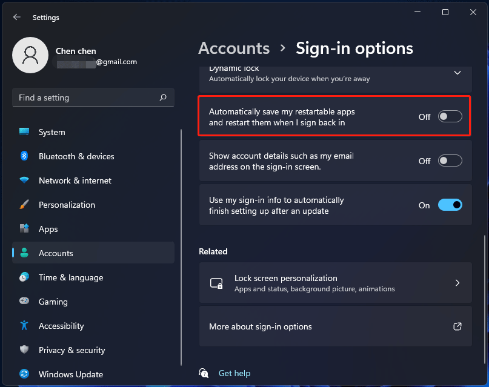Expand the Dynamic lock section

[457, 72]
